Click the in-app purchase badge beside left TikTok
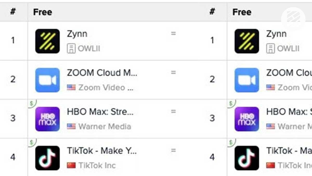 (x=32, y=142)
